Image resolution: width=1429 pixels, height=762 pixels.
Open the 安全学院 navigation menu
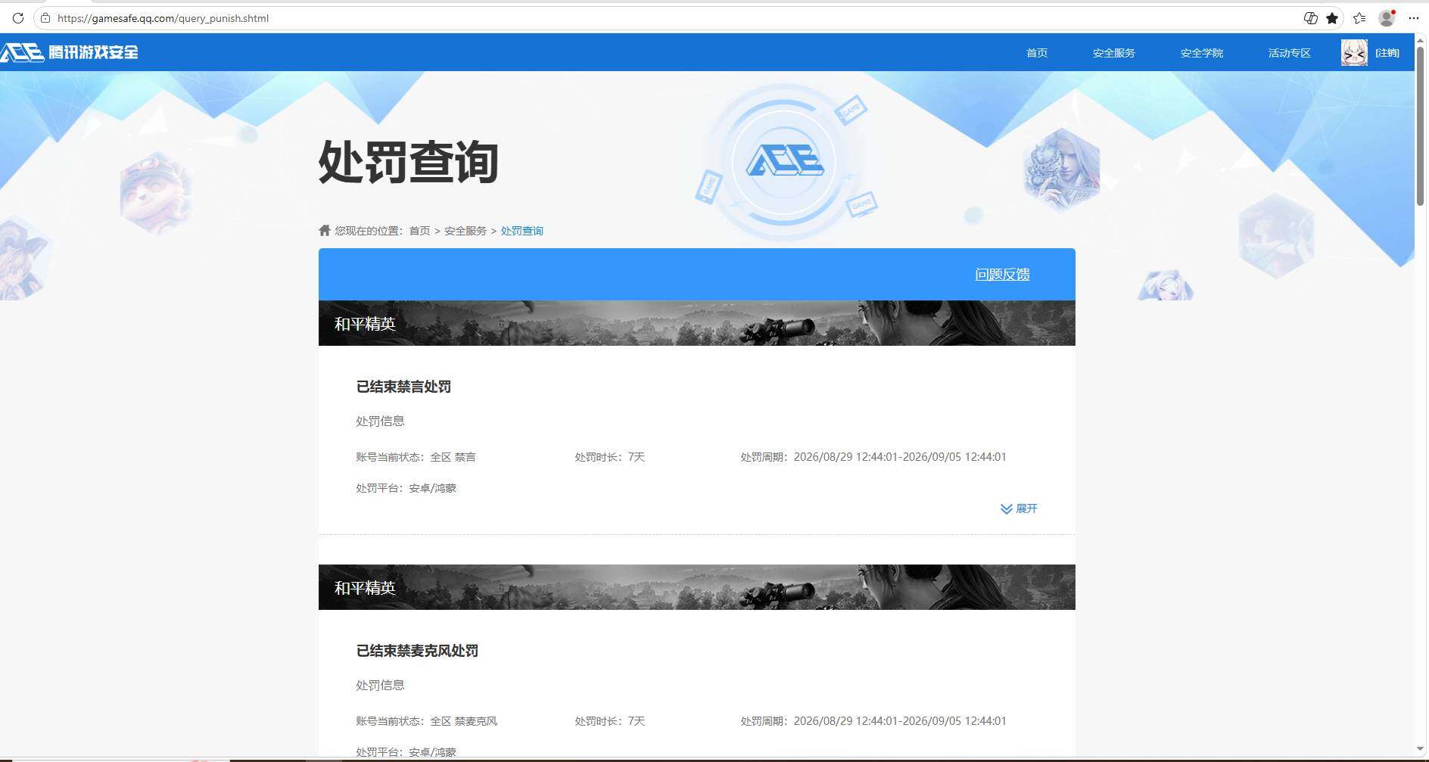(x=1202, y=53)
